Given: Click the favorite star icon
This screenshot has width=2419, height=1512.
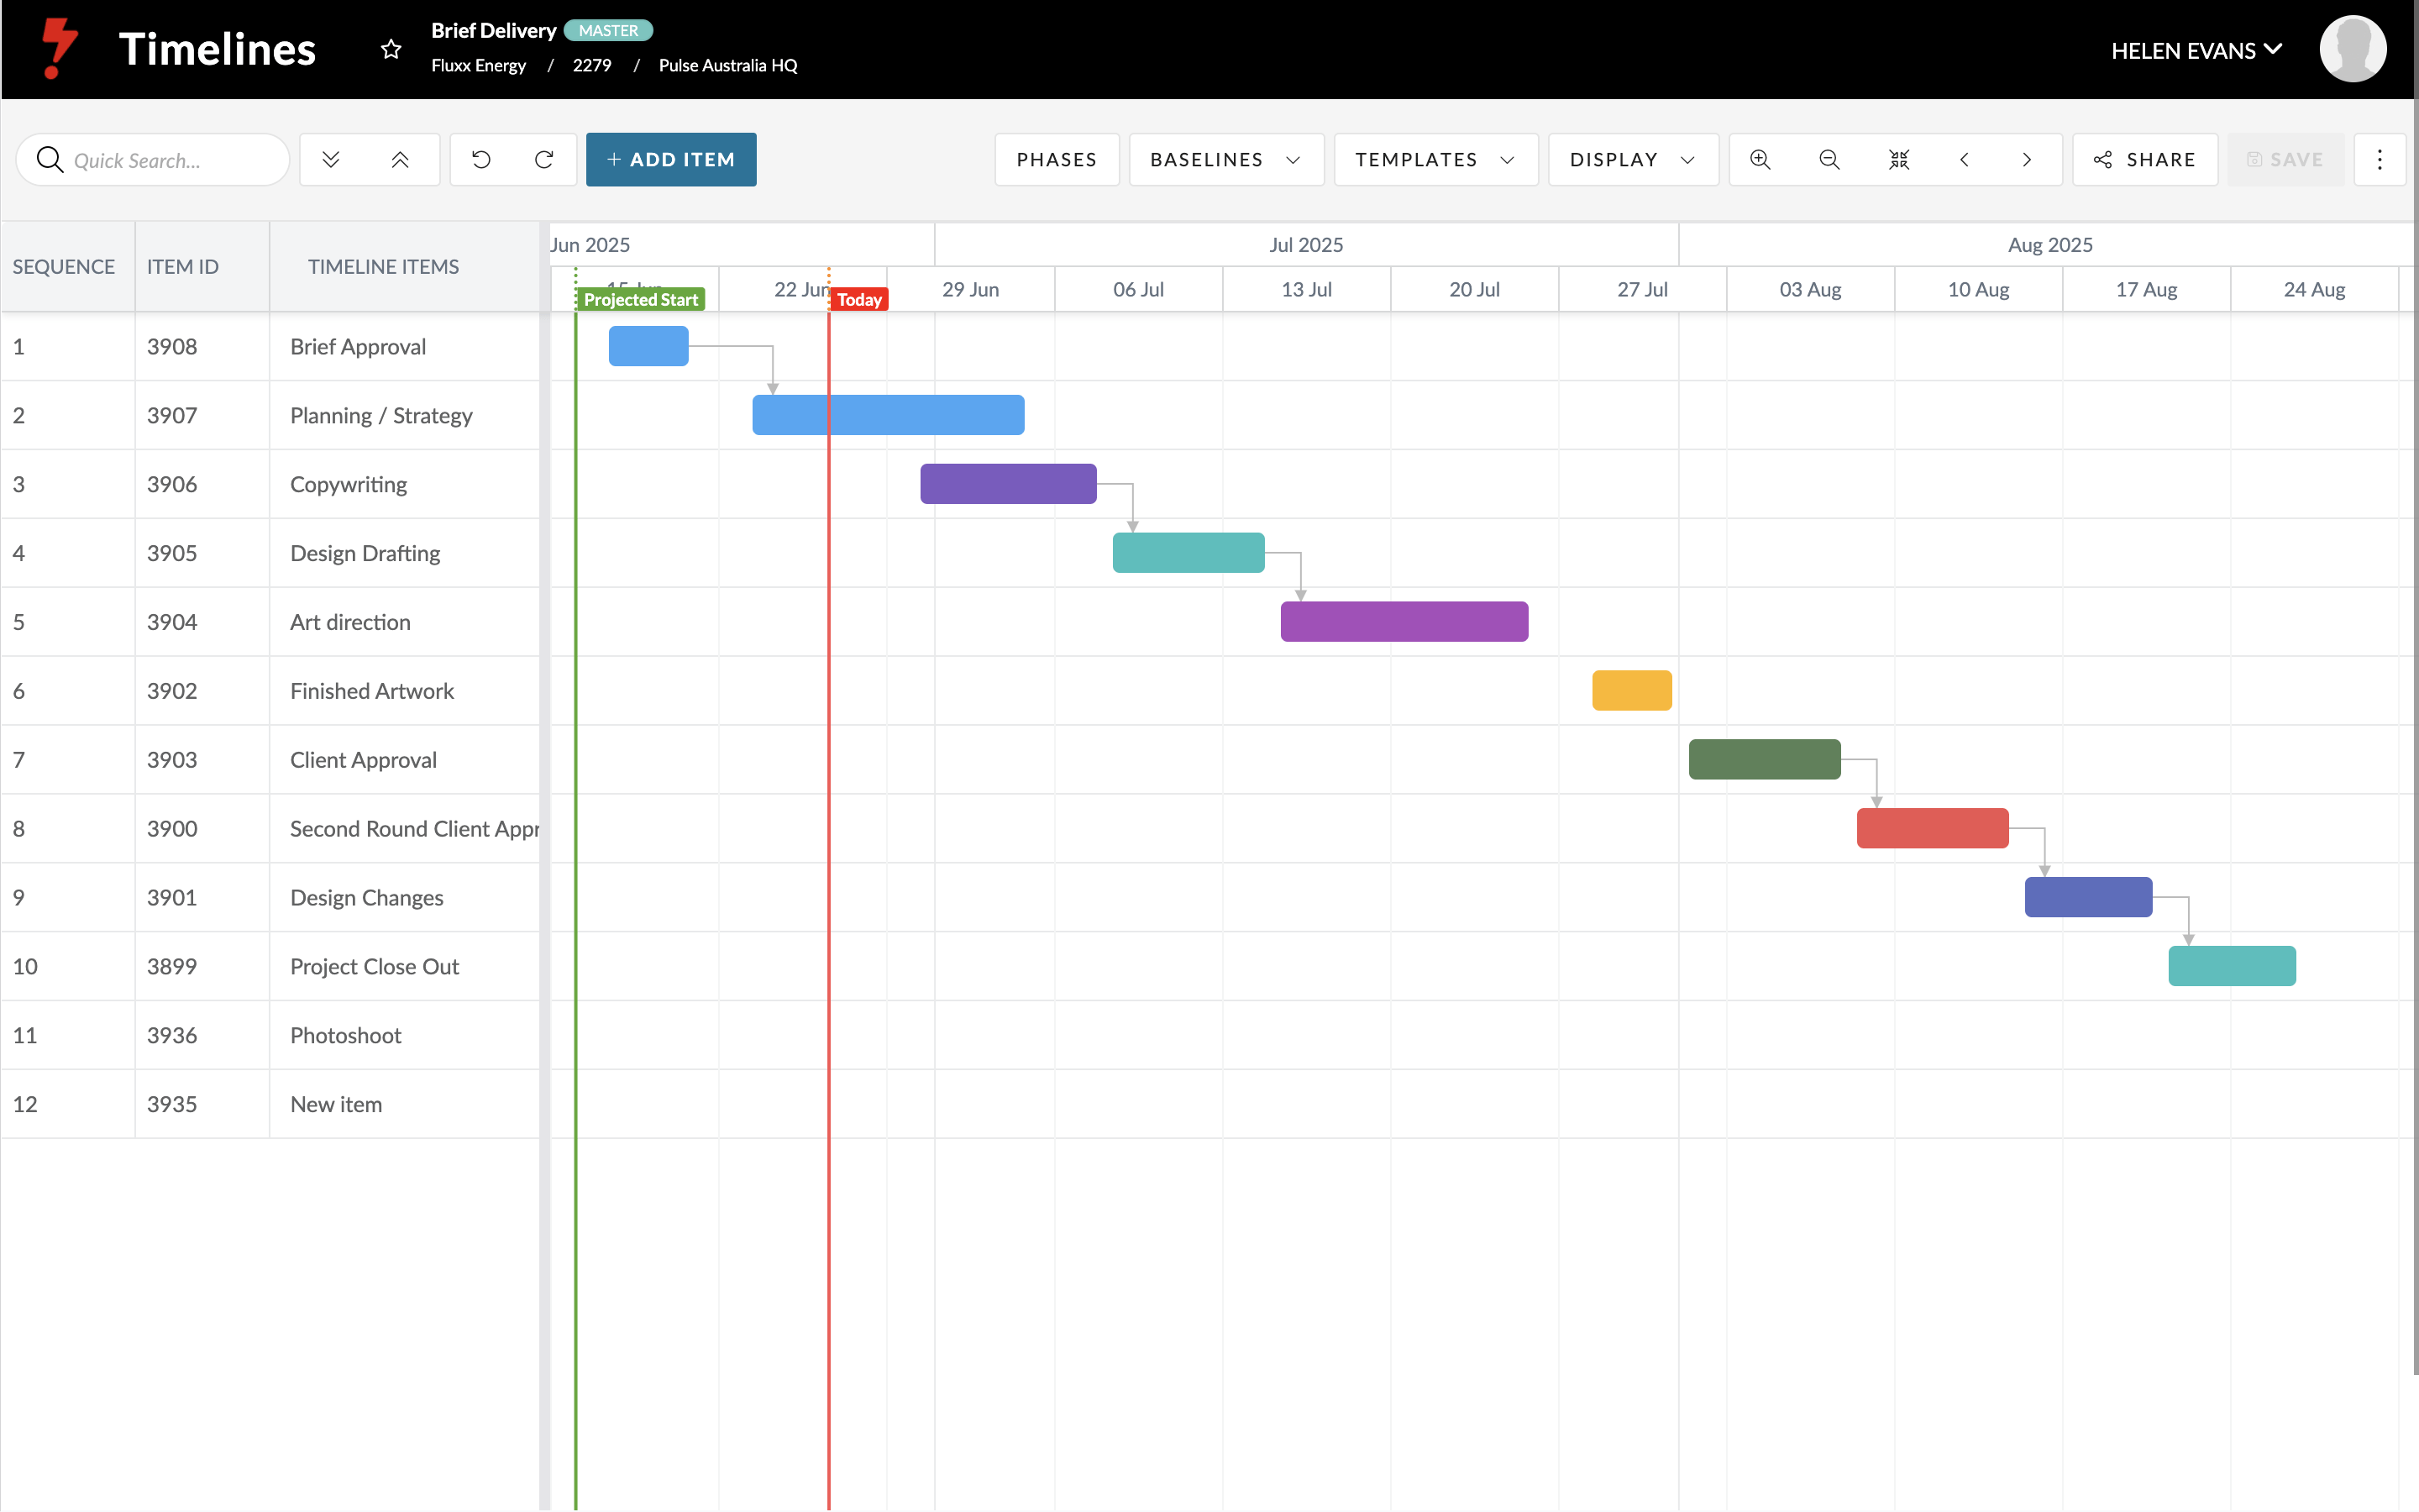Looking at the screenshot, I should point(391,49).
